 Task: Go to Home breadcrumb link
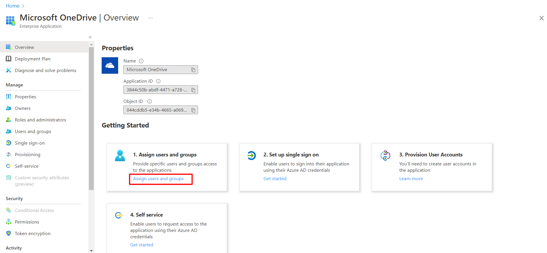tap(12, 6)
